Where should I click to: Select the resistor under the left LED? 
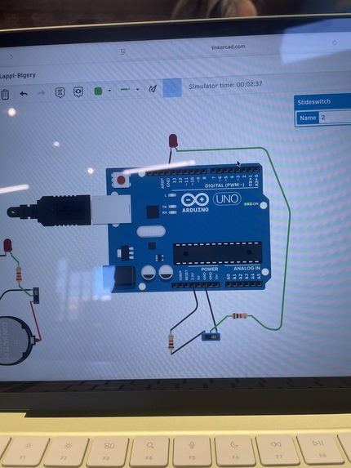pos(19,274)
